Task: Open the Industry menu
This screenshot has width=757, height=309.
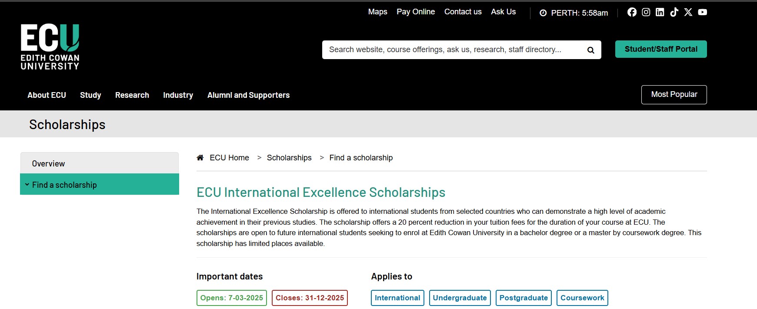Action: [x=178, y=95]
